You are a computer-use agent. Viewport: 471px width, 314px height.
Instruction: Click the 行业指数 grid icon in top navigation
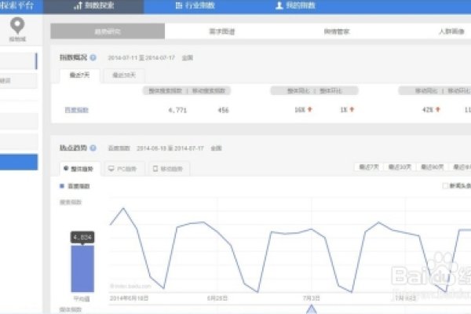tap(179, 5)
